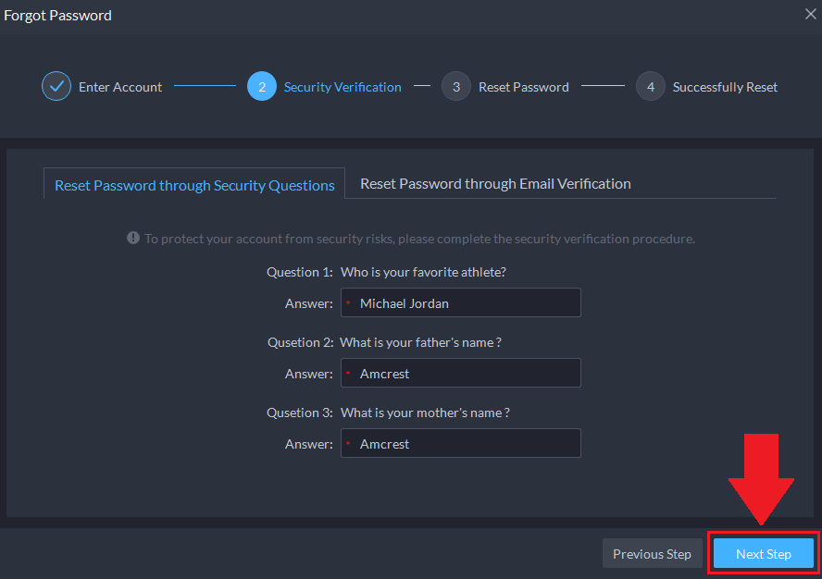Screen dimensions: 822x579
Task: Click the Question 1 favorite athlete text
Action: (422, 272)
